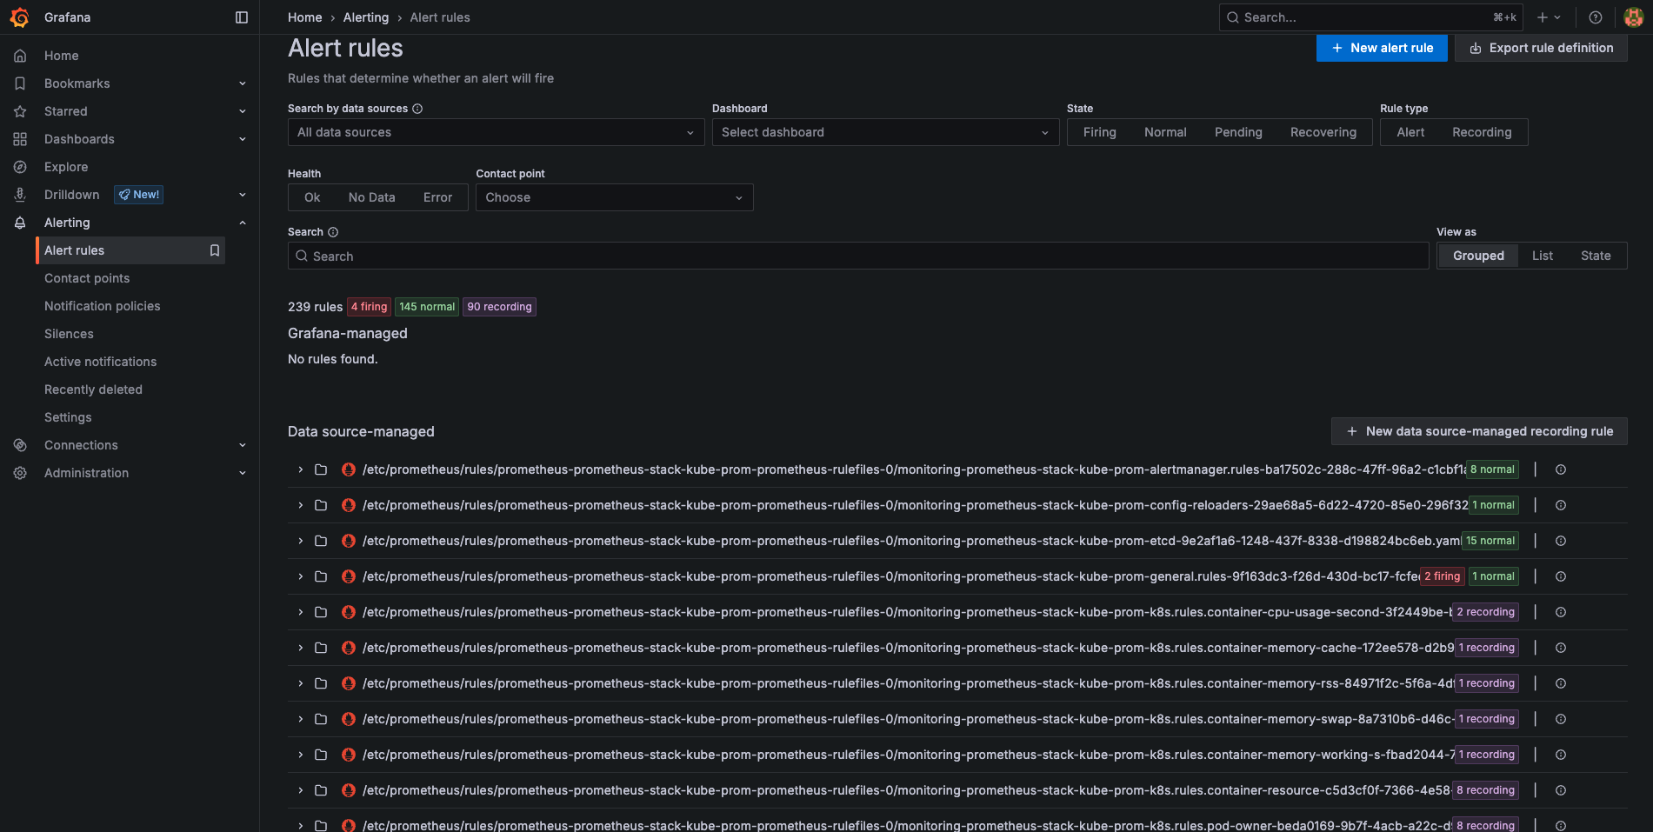Open Active notifications in sidebar
Viewport: 1653px width, 832px height.
pyautogui.click(x=101, y=362)
